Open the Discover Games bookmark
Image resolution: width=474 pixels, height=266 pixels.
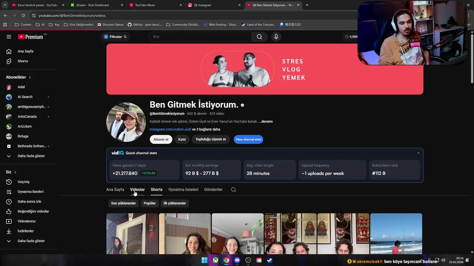pyautogui.click(x=110, y=25)
